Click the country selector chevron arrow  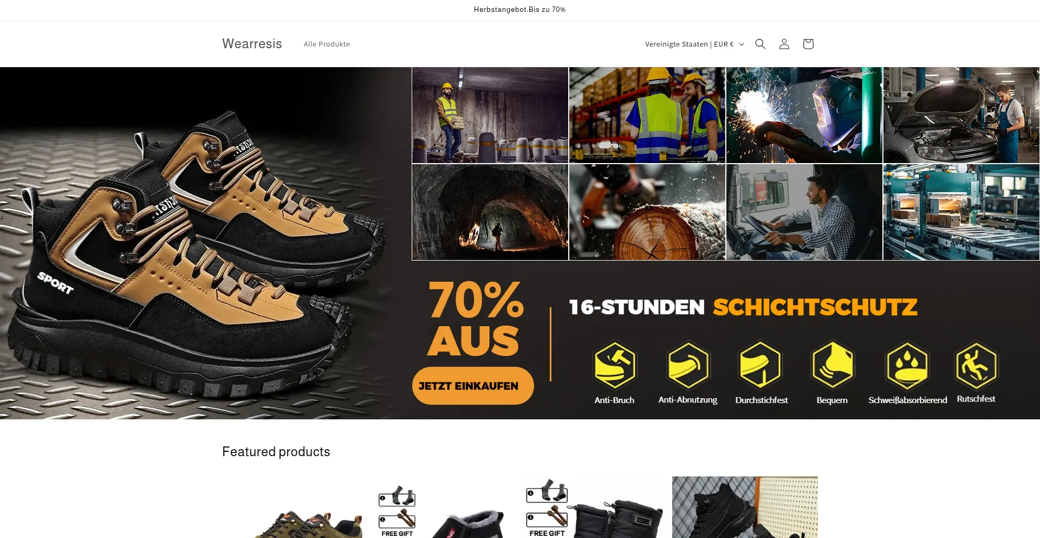[742, 44]
